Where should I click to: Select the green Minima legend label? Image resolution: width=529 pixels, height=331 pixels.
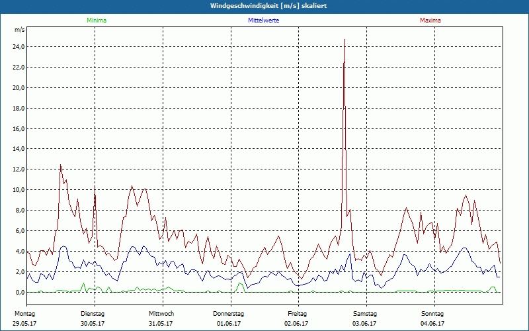[97, 21]
